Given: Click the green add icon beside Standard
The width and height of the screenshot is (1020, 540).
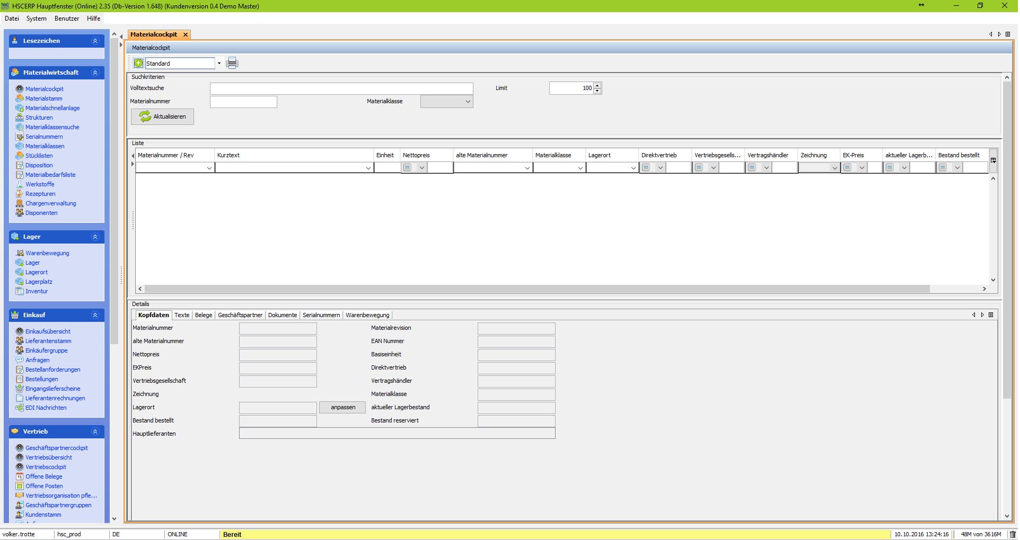Looking at the screenshot, I should click(x=138, y=64).
